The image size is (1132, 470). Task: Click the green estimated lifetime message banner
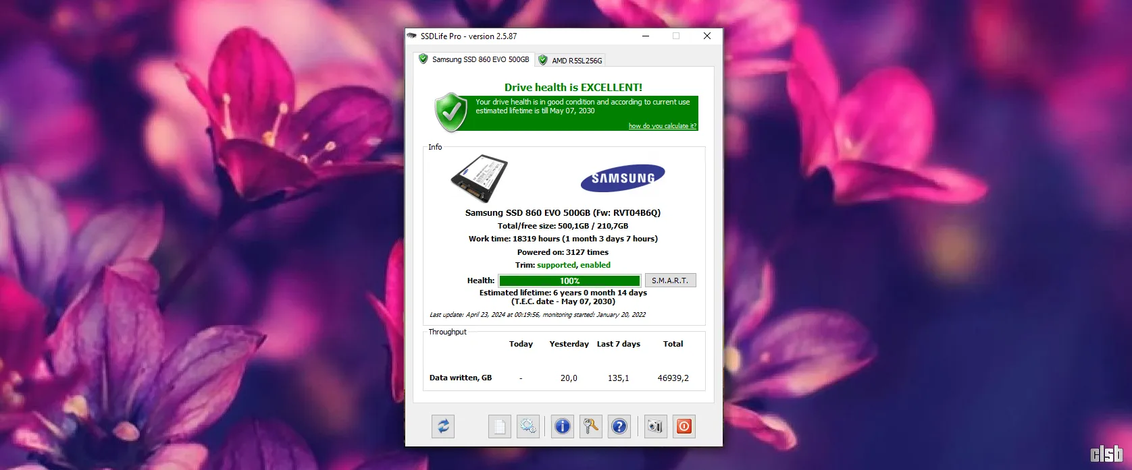pyautogui.click(x=582, y=113)
